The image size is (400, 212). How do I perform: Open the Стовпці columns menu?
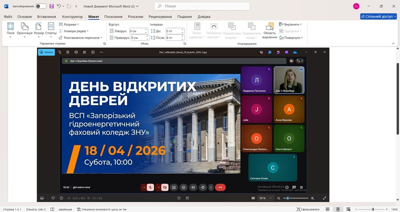pyautogui.click(x=51, y=29)
